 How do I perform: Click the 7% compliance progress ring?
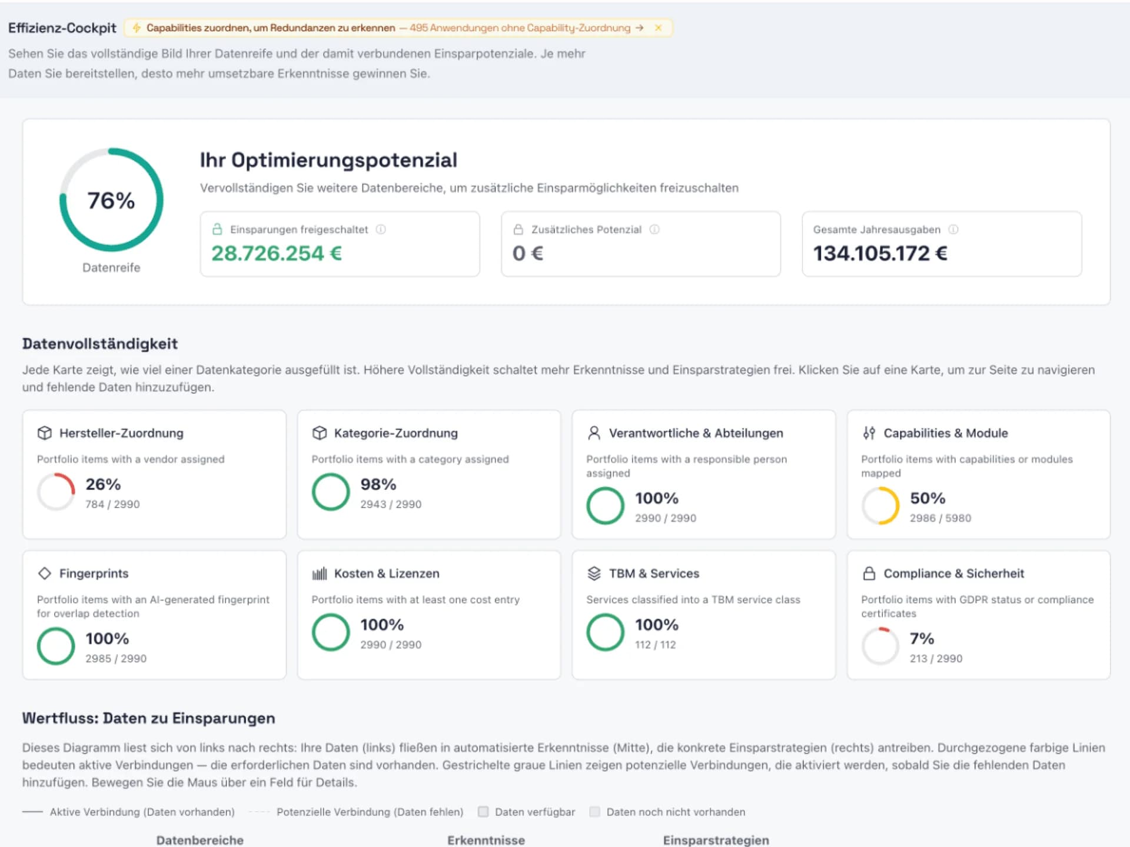(x=880, y=646)
